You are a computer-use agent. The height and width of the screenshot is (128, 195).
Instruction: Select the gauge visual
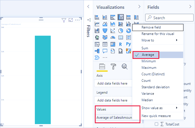pos(113,37)
